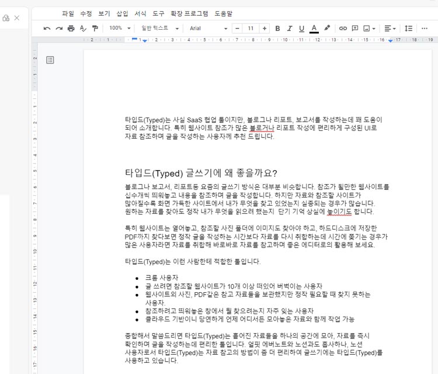The image size is (438, 374).
Task: Click the bullet item 크롬 사용자
Action: tap(161, 278)
